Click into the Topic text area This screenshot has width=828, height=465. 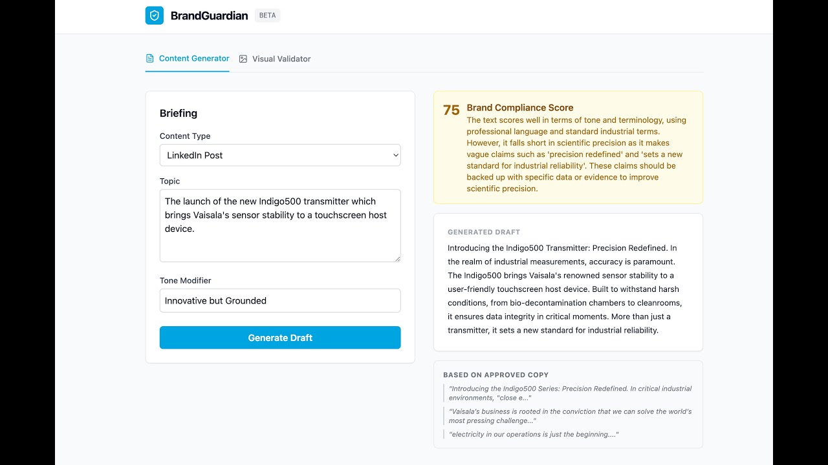click(280, 225)
